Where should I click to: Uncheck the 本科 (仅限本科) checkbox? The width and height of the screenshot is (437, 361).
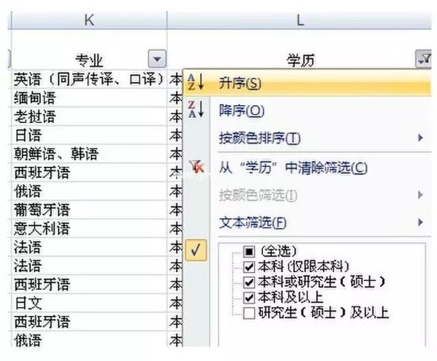point(249,267)
